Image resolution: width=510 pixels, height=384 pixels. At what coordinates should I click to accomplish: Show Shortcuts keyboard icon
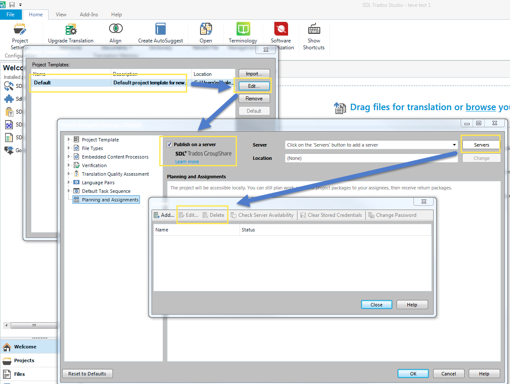point(314,29)
